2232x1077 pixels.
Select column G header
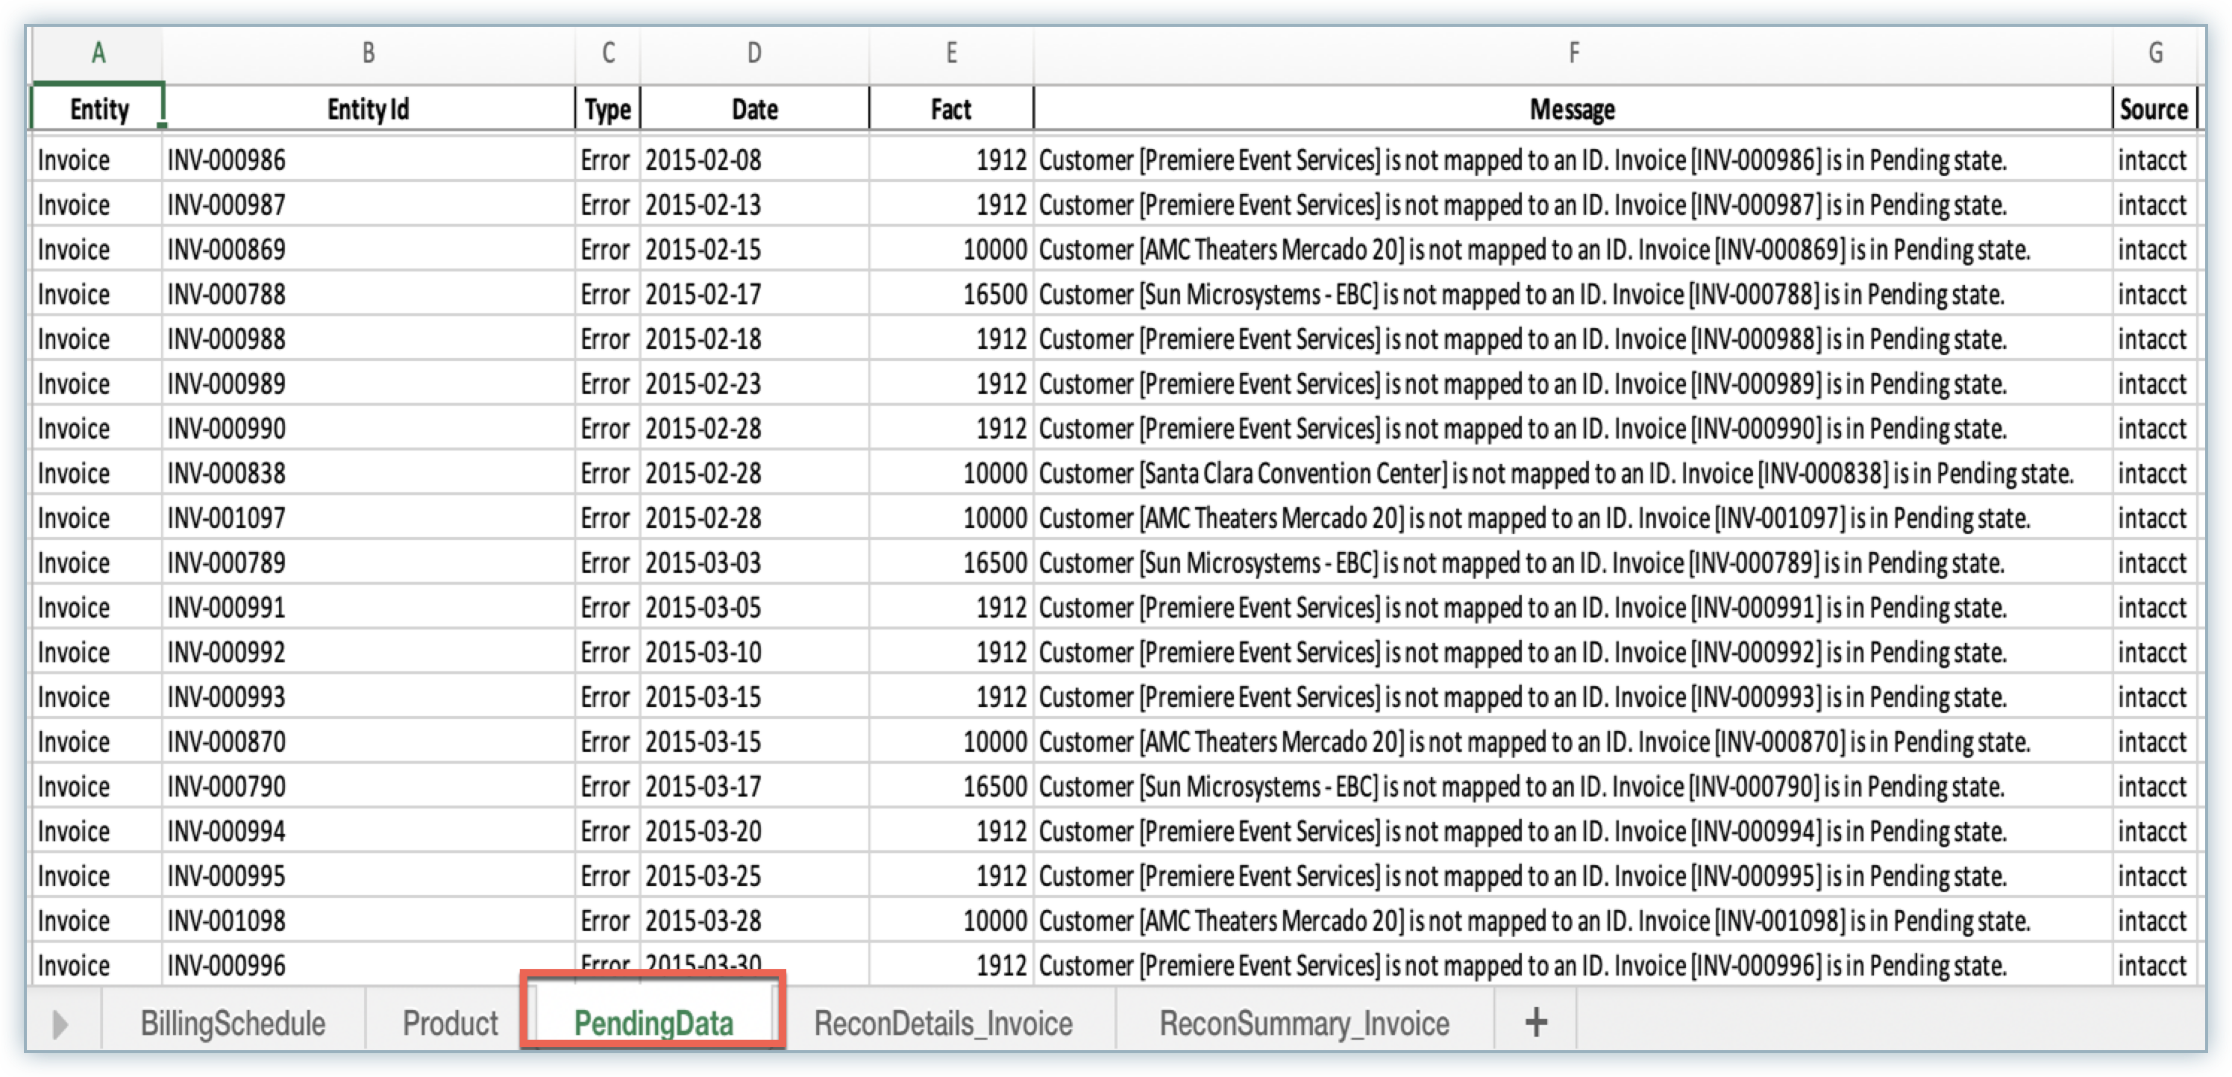(x=2155, y=54)
